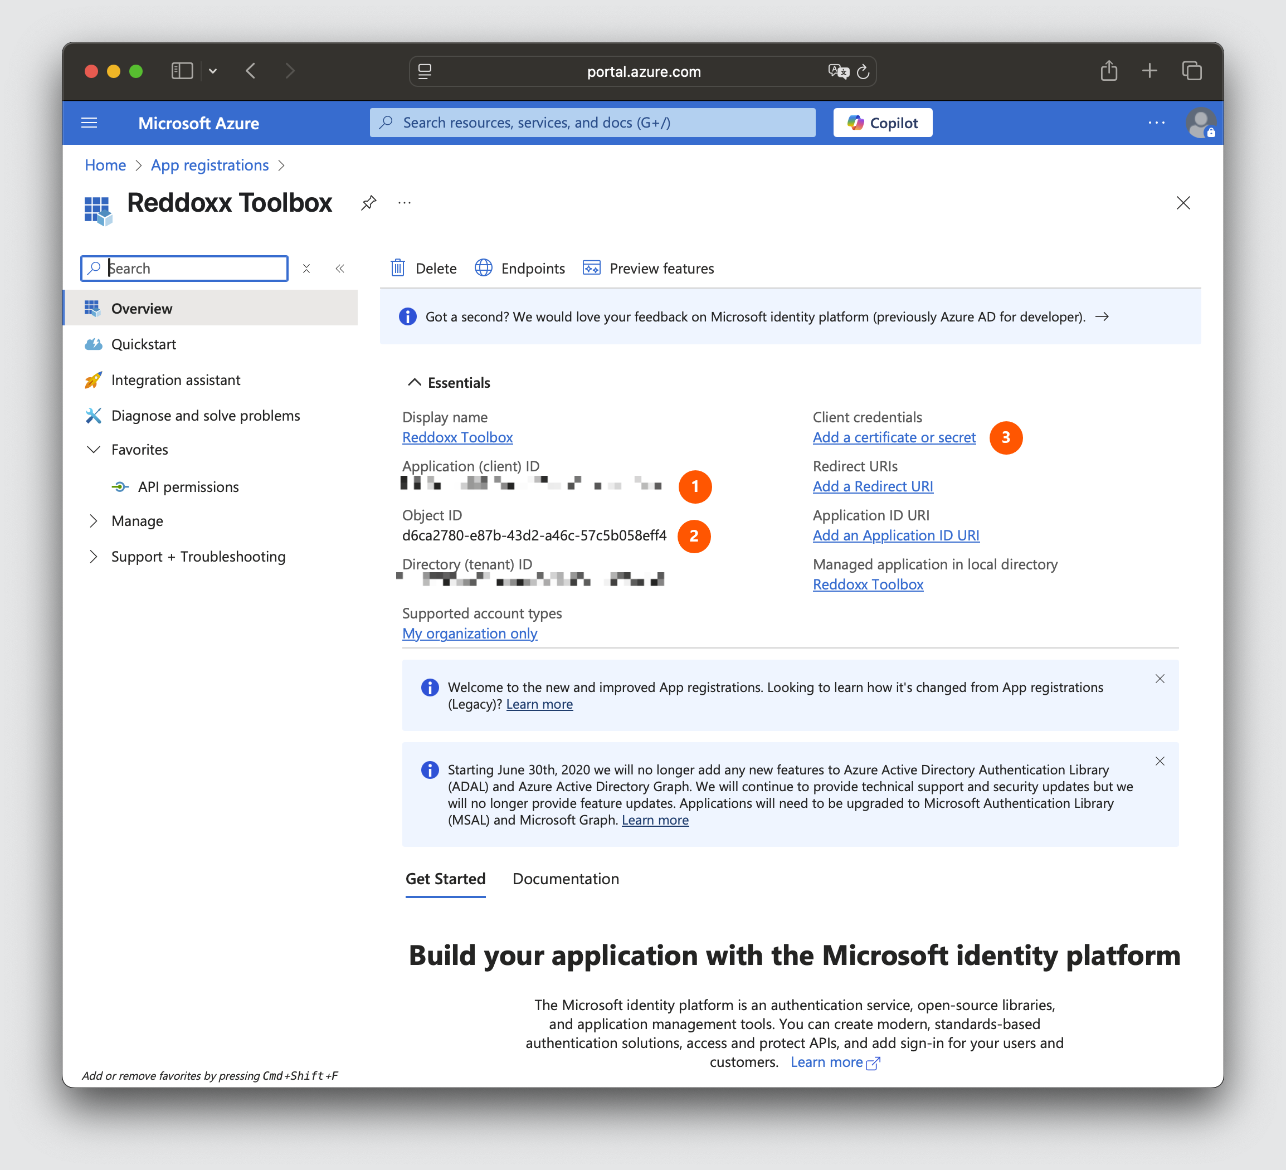
Task: Dismiss the ADAL deprecation notice
Action: coord(1160,761)
